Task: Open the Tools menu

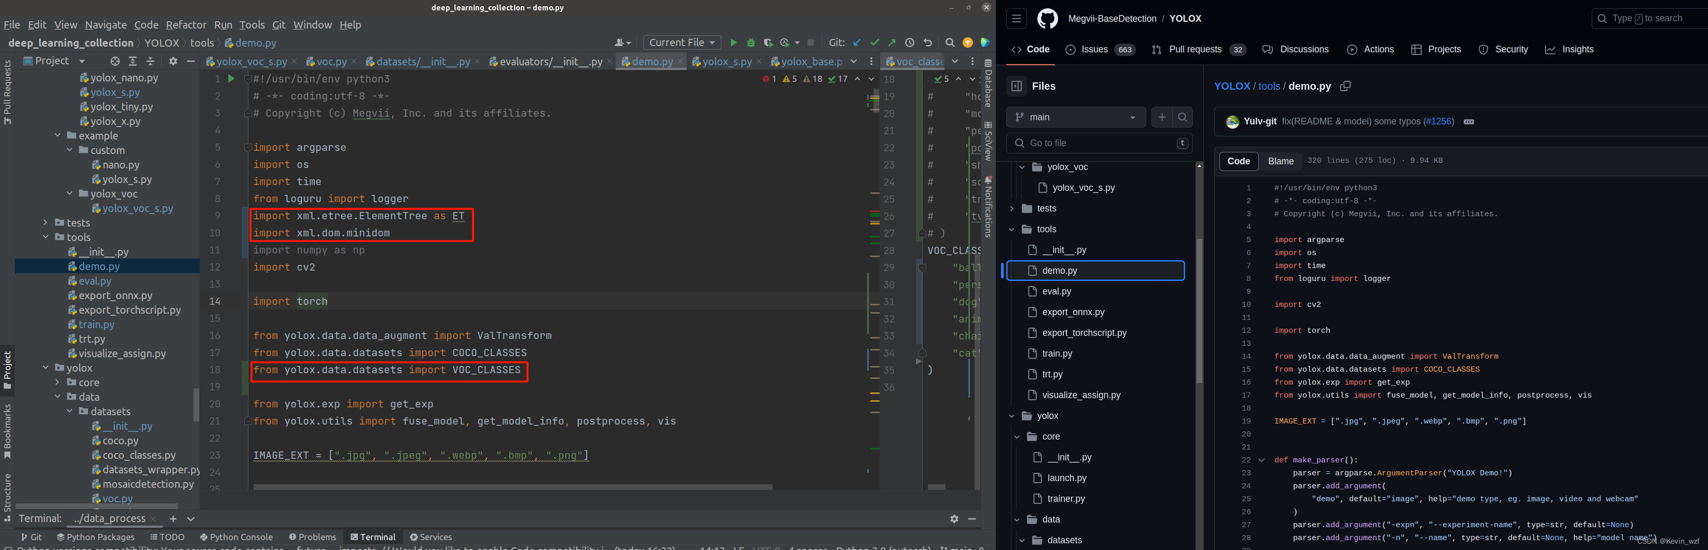Action: click(x=251, y=24)
